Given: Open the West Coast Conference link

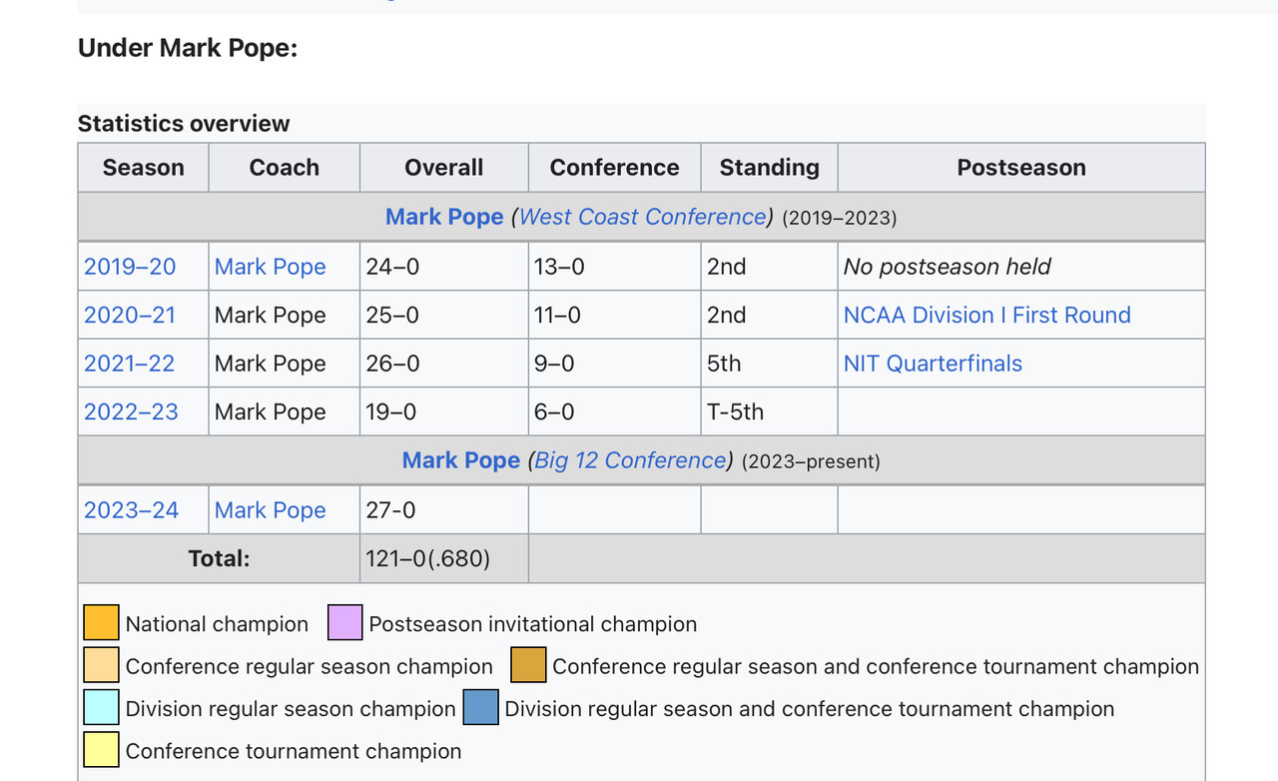Looking at the screenshot, I should pos(642,217).
